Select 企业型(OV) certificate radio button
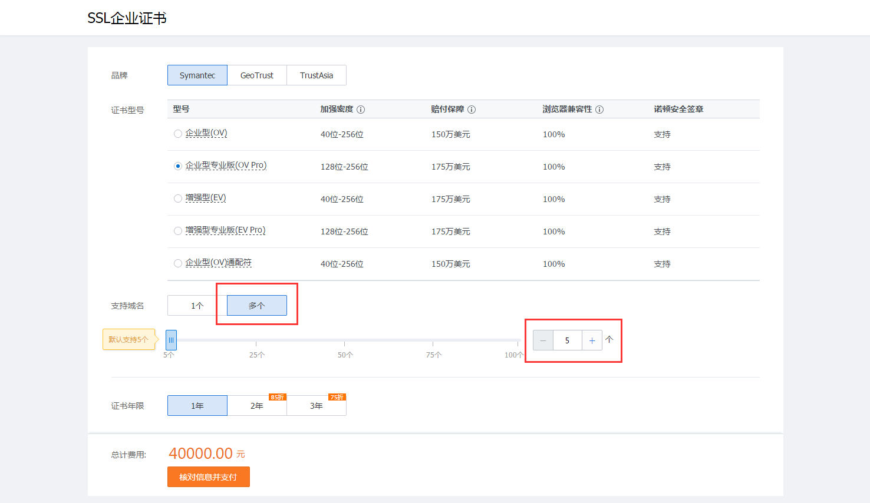 click(x=177, y=134)
